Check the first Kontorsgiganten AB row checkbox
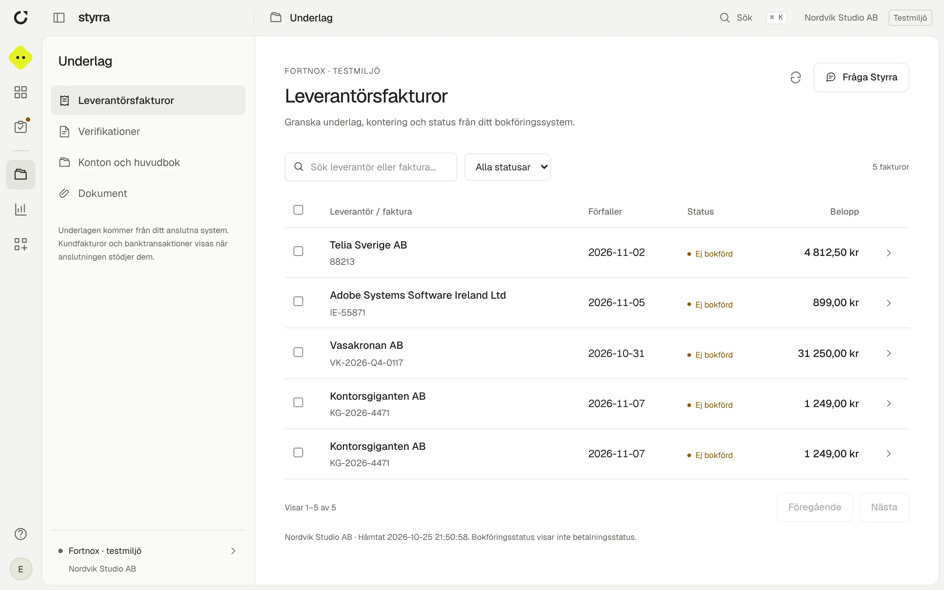Viewport: 944px width, 590px height. pos(298,402)
